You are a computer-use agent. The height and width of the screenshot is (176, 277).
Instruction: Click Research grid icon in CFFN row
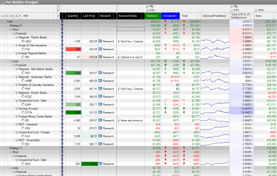coord(100,112)
